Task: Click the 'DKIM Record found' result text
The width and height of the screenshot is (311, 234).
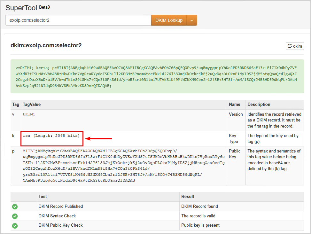Action: pyautogui.click(x=199, y=207)
